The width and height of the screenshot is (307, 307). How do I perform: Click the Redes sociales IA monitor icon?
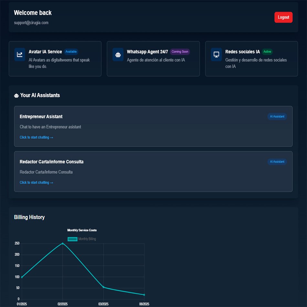pyautogui.click(x=216, y=54)
